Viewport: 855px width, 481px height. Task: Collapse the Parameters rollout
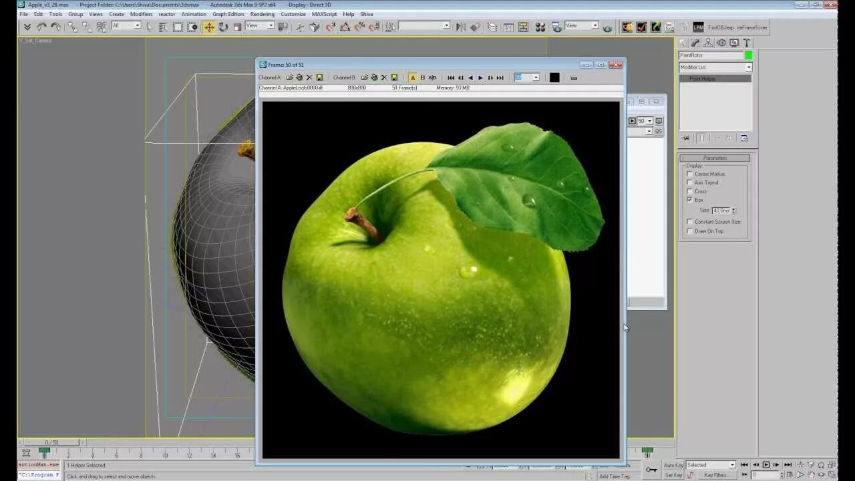[715, 158]
